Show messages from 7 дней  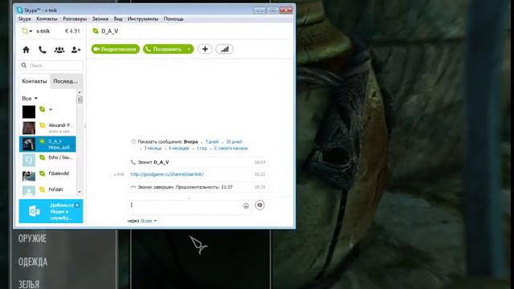tap(212, 142)
